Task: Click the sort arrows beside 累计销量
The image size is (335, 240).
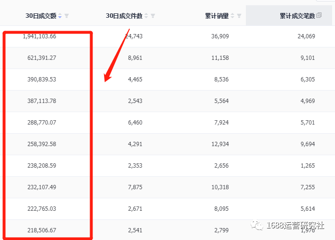Action: coord(232,16)
